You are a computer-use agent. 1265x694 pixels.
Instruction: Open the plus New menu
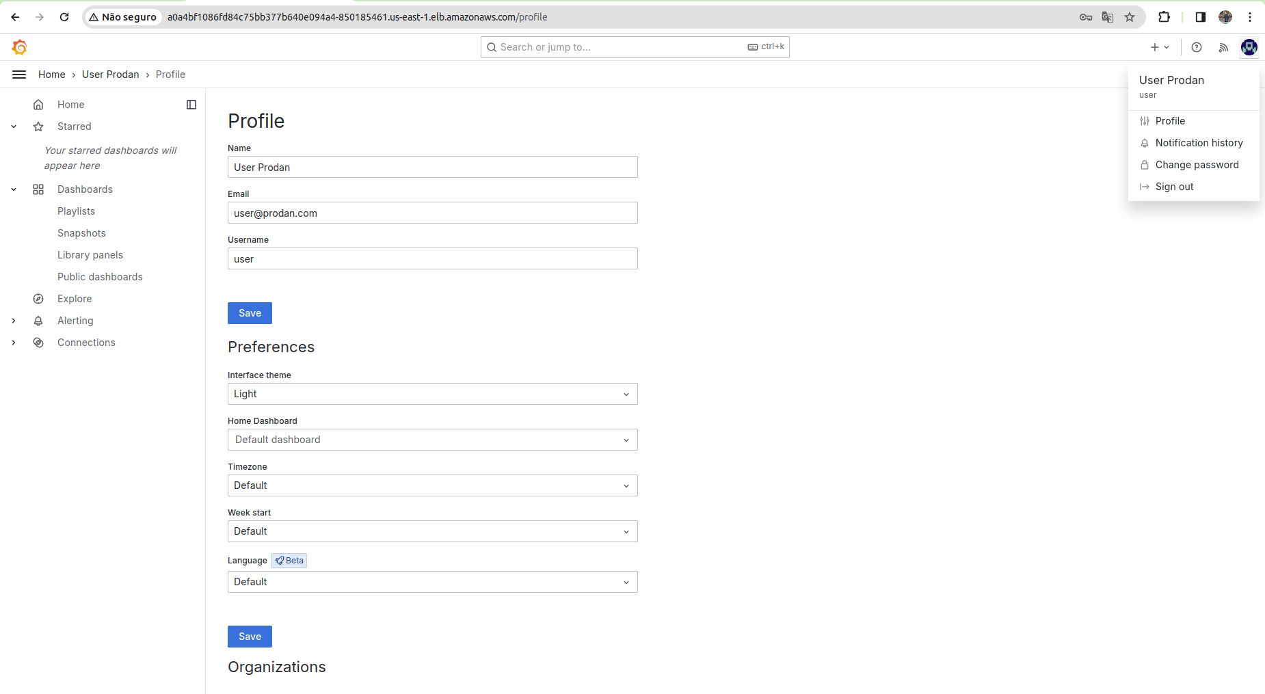1160,47
